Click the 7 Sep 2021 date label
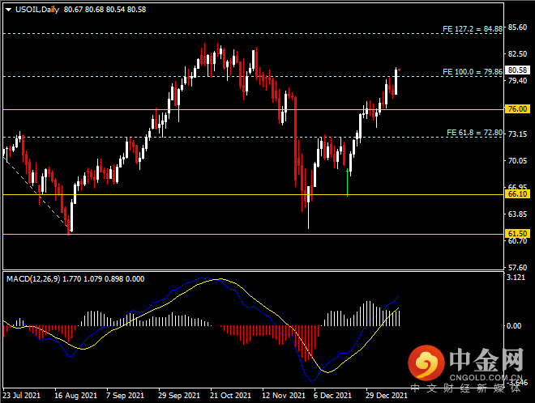This screenshot has width=535, height=403. tap(125, 396)
